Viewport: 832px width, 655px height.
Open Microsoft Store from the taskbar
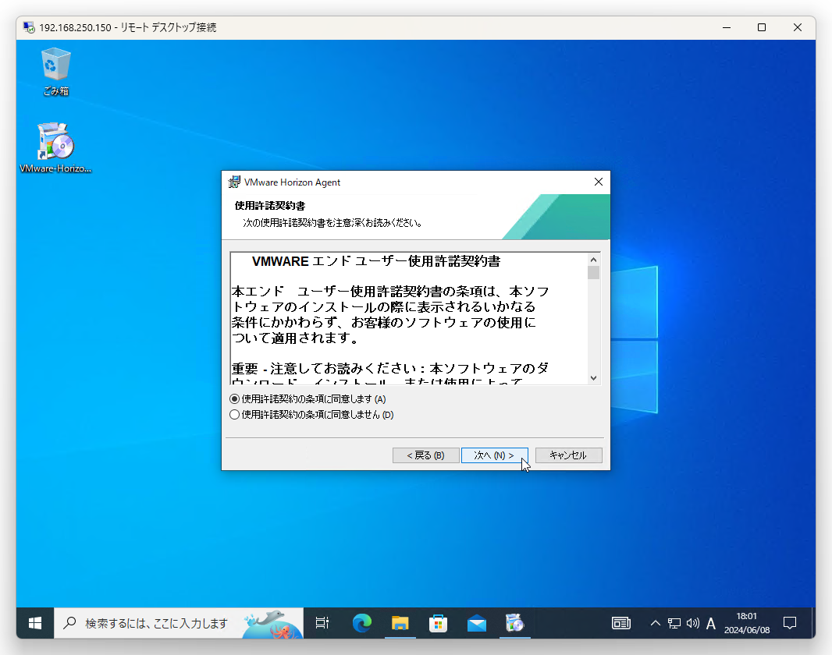[439, 623]
